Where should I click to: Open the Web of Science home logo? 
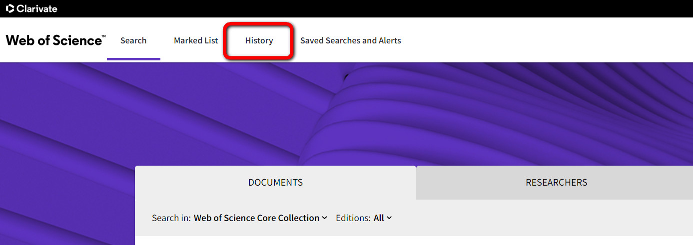[x=55, y=40]
